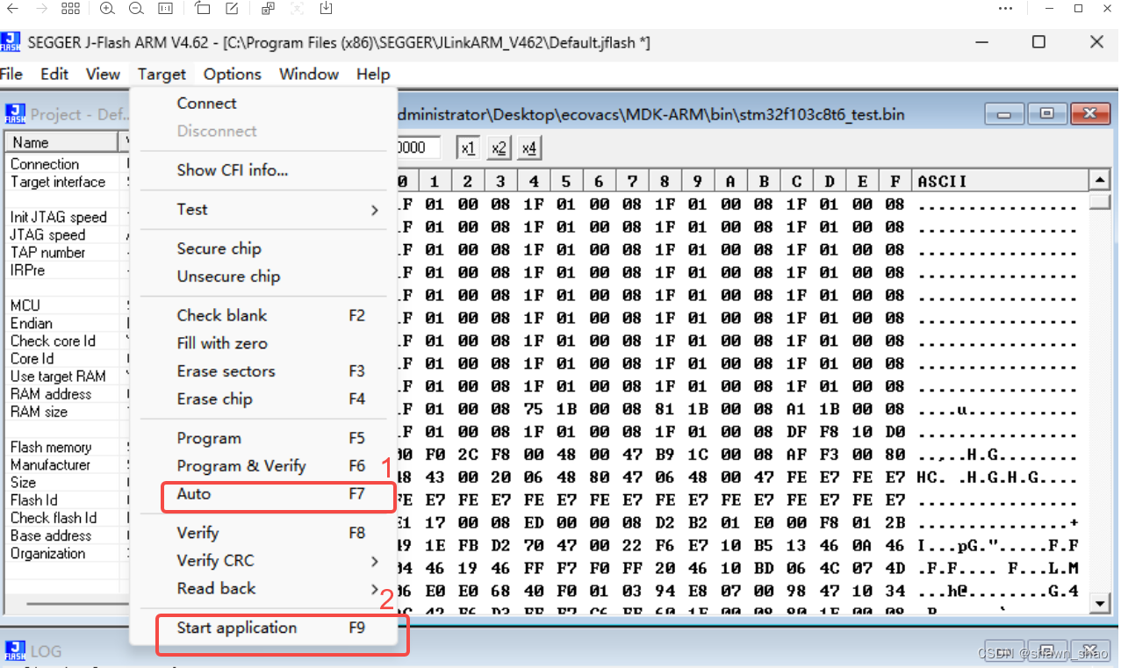Select the Flash memory row
This screenshot has height=668, width=1121.
coord(67,447)
